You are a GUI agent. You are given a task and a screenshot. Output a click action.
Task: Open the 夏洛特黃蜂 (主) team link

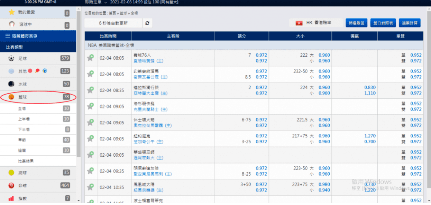point(148,61)
